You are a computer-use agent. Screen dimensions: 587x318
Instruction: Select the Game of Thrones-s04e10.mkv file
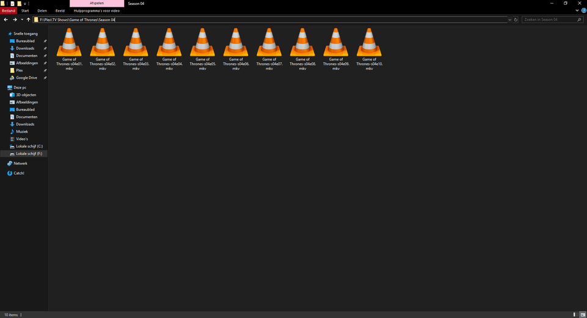(x=369, y=49)
